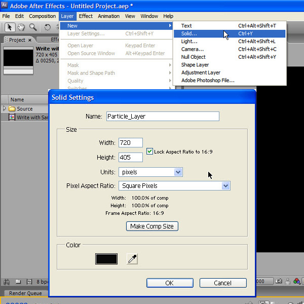Choose Camera... from New submenu
Viewport: 304px width, 304px height.
pos(230,49)
